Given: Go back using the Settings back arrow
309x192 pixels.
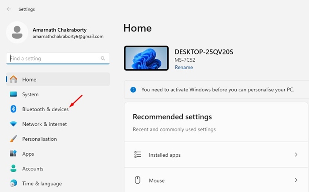Looking at the screenshot, I should point(9,9).
